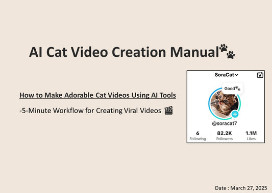
Task: Click the 'Good' status bubble
Action: pyautogui.click(x=232, y=89)
